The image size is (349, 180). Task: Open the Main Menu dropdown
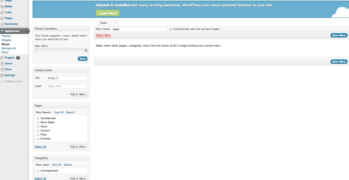tap(61, 51)
